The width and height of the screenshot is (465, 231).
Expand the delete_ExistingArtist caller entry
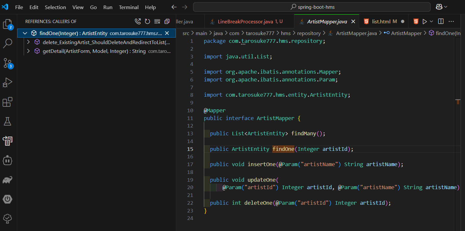click(x=28, y=42)
